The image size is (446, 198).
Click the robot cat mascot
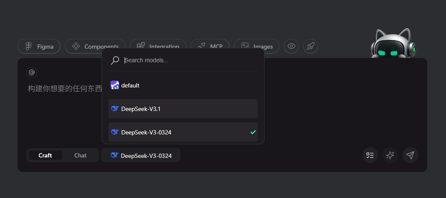(x=393, y=43)
